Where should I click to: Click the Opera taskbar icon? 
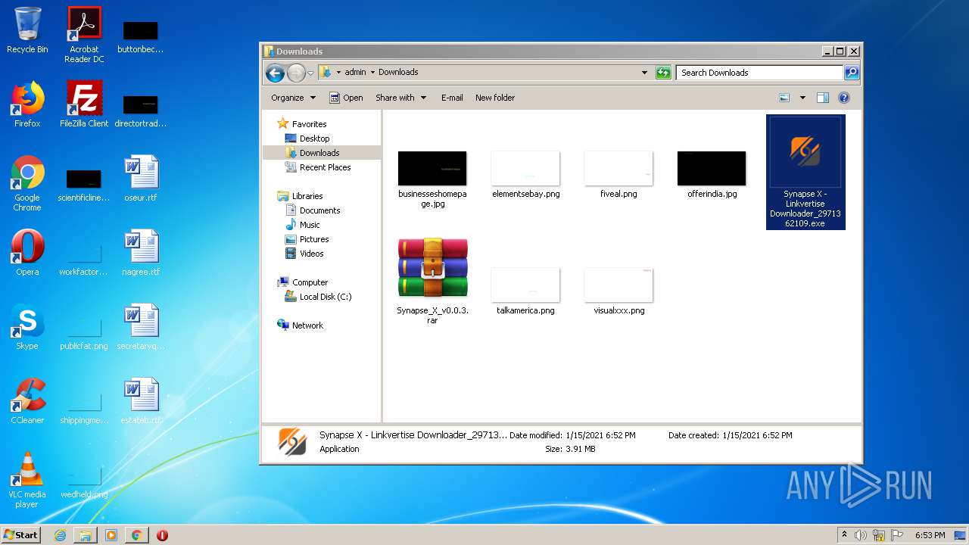(x=162, y=535)
